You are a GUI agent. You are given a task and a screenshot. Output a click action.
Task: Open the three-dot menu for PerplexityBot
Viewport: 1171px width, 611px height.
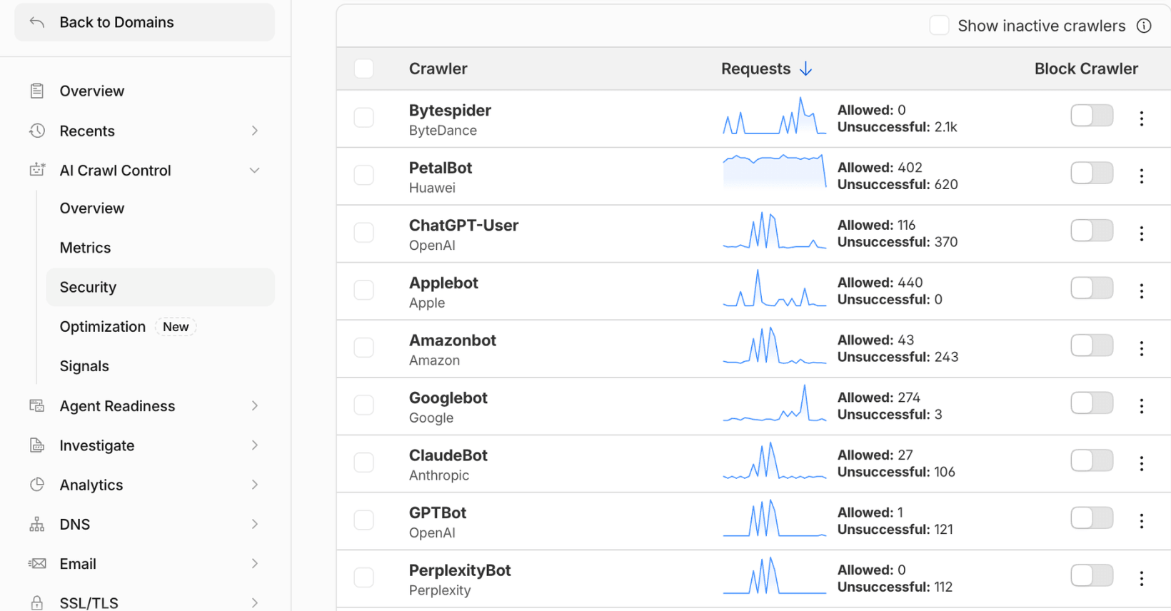[x=1142, y=578]
